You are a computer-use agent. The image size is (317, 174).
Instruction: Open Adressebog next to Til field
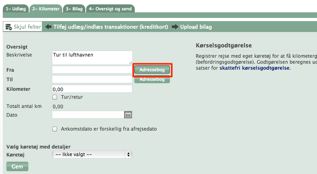[x=152, y=79]
